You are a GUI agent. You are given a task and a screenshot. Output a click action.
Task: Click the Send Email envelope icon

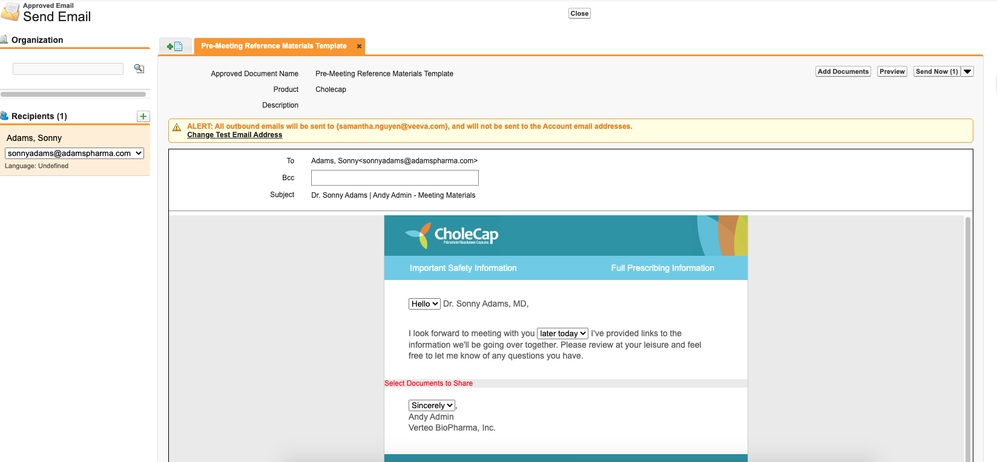point(10,12)
